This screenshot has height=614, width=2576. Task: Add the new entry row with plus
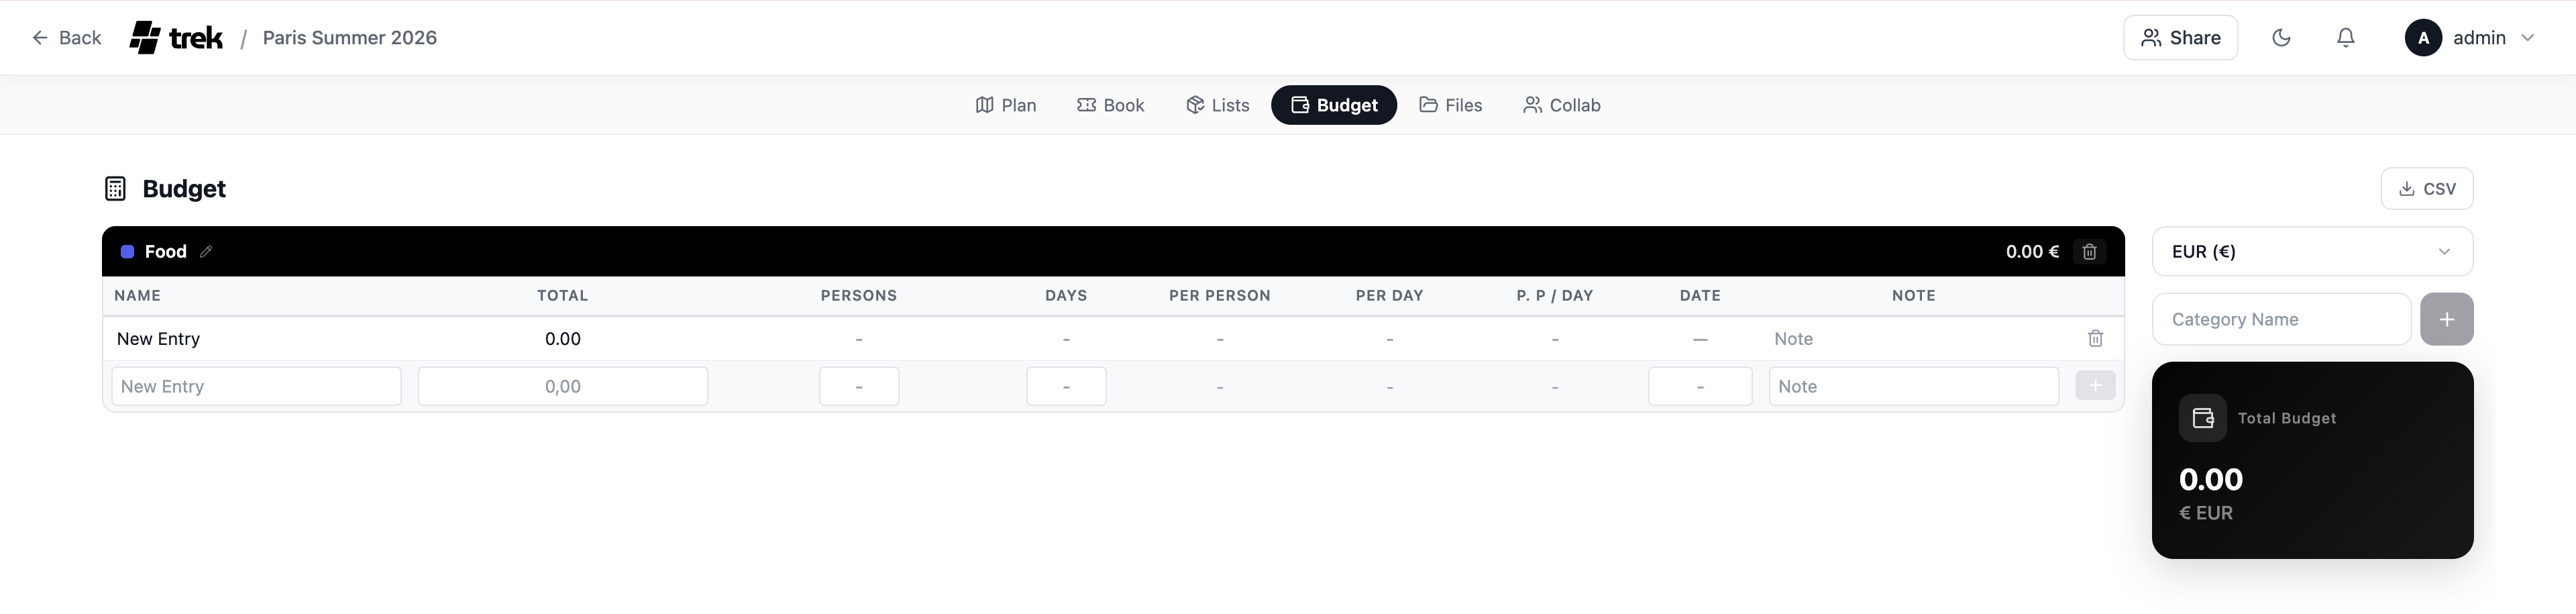[x=2094, y=386]
